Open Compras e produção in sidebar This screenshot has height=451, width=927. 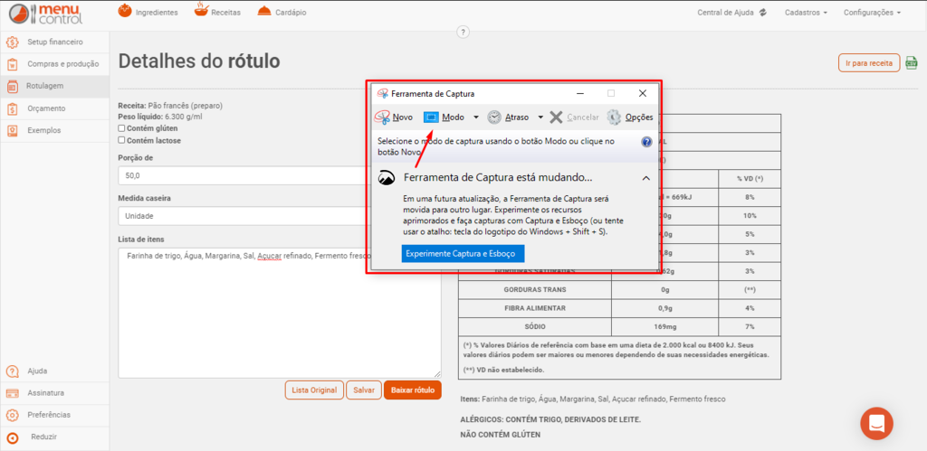tap(55, 64)
